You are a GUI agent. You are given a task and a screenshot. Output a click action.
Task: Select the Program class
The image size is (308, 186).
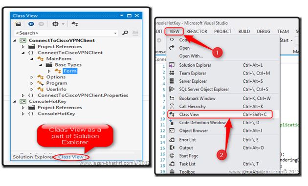57,83
